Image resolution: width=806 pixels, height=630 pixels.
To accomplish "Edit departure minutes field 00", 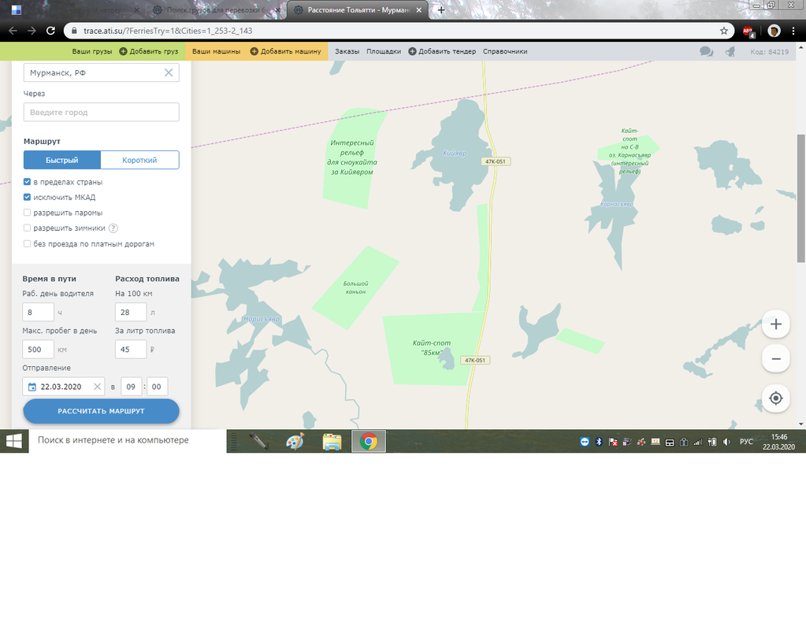I will (x=157, y=387).
